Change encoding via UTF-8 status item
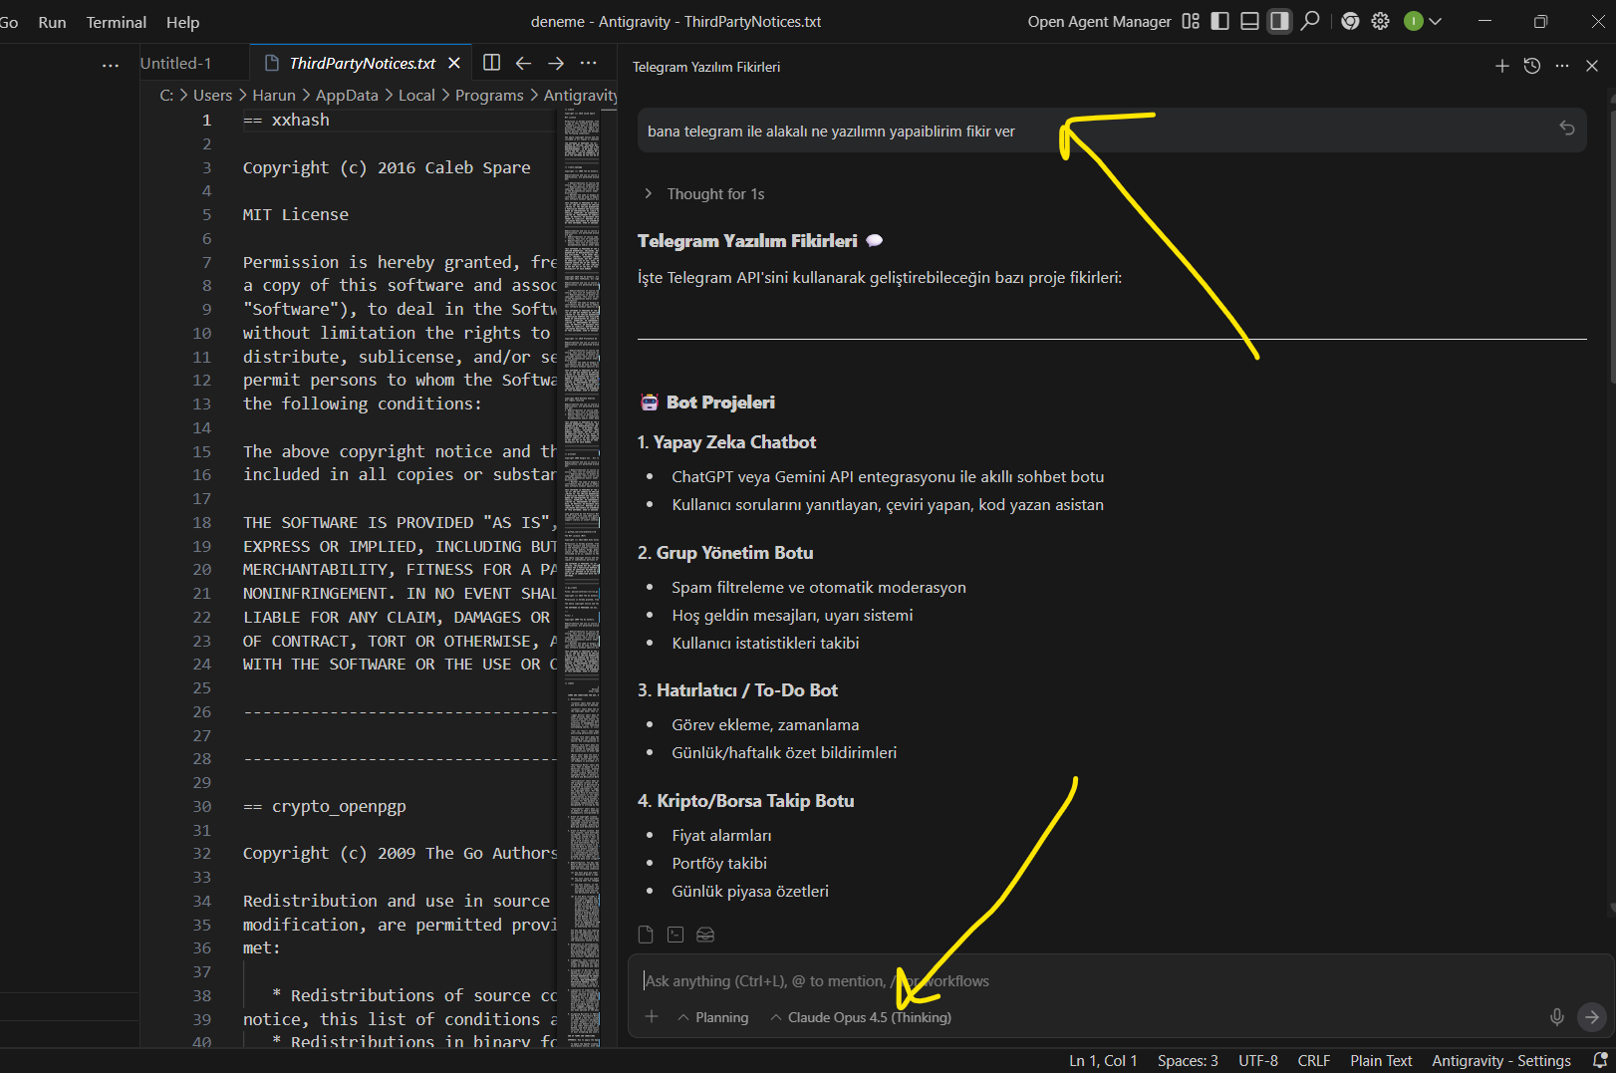 pyautogui.click(x=1258, y=1061)
